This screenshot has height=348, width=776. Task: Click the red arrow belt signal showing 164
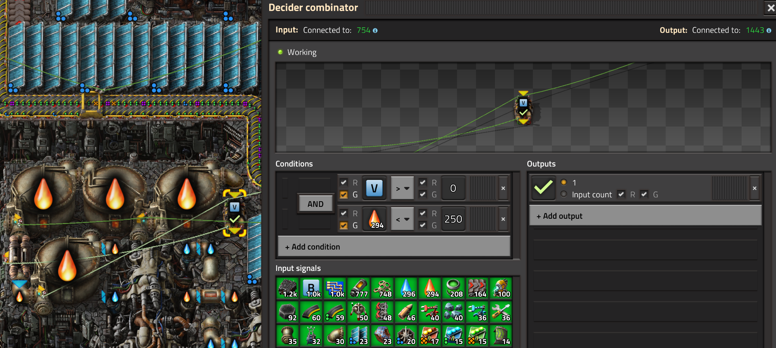coord(478,288)
